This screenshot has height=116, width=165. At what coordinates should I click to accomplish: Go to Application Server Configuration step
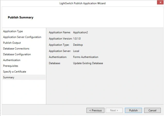22,37
